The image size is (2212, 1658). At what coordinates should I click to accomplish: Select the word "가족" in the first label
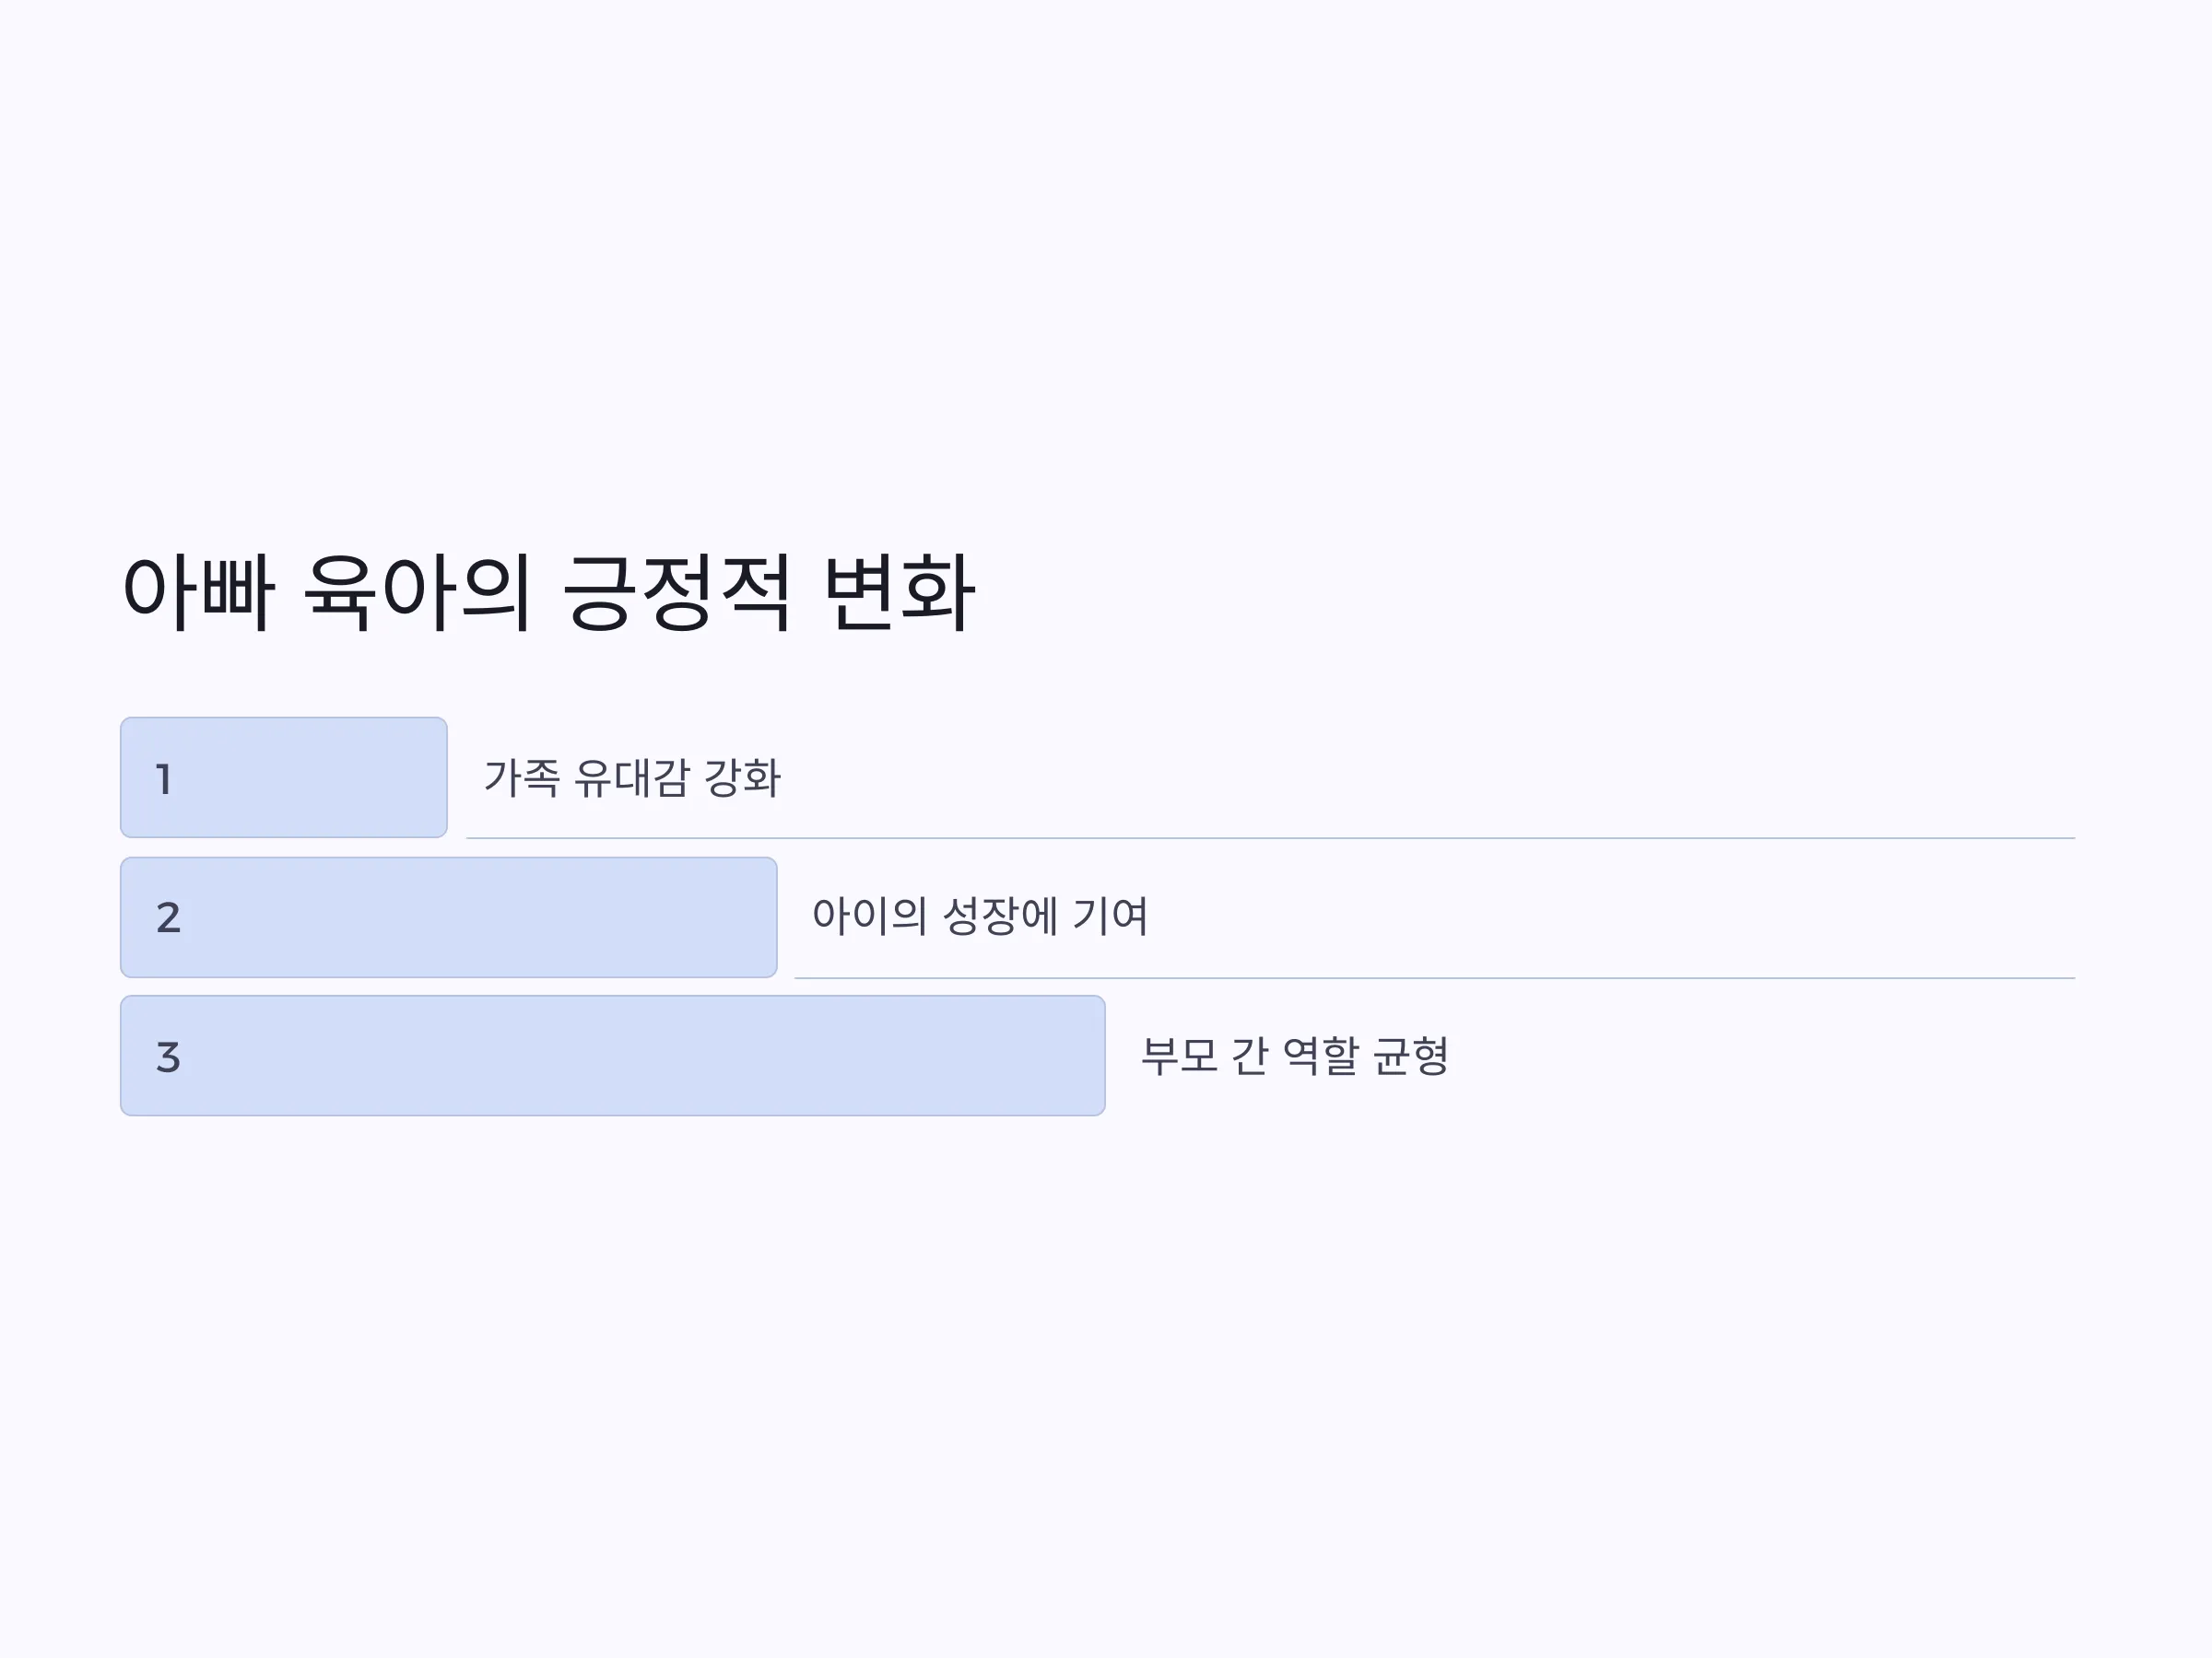[x=522, y=777]
